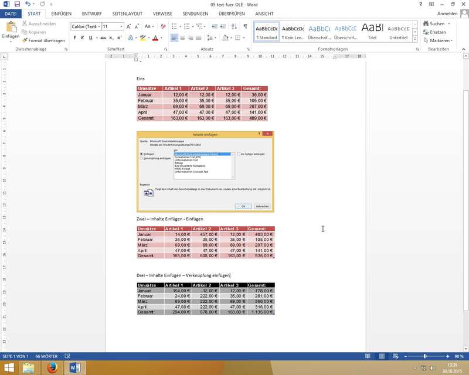Viewport: 469px width, 375px height.
Task: Apply italic formatting with the K button
Action: [x=83, y=37]
